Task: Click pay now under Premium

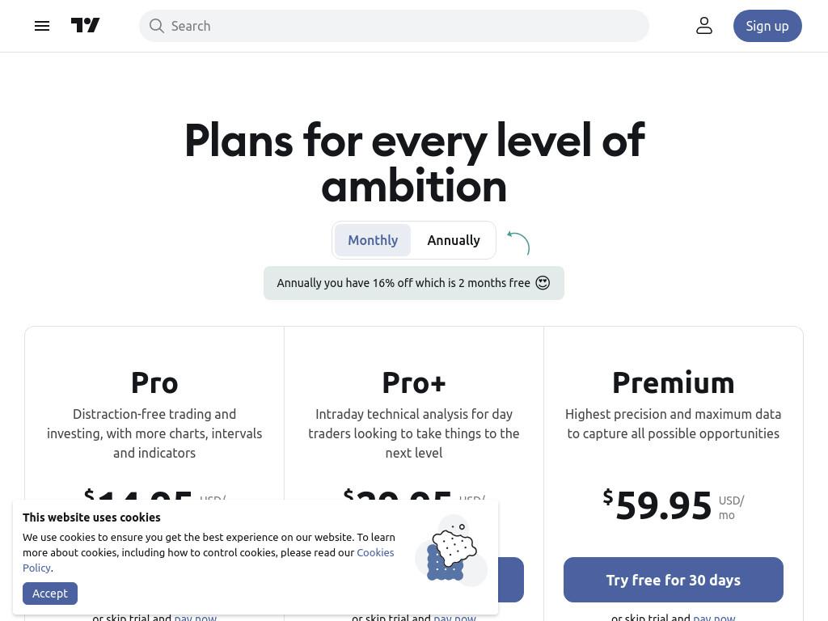Action: (x=714, y=617)
